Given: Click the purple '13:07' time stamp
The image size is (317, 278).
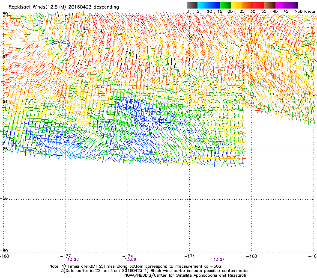Looking at the screenshot, I should (219, 260).
